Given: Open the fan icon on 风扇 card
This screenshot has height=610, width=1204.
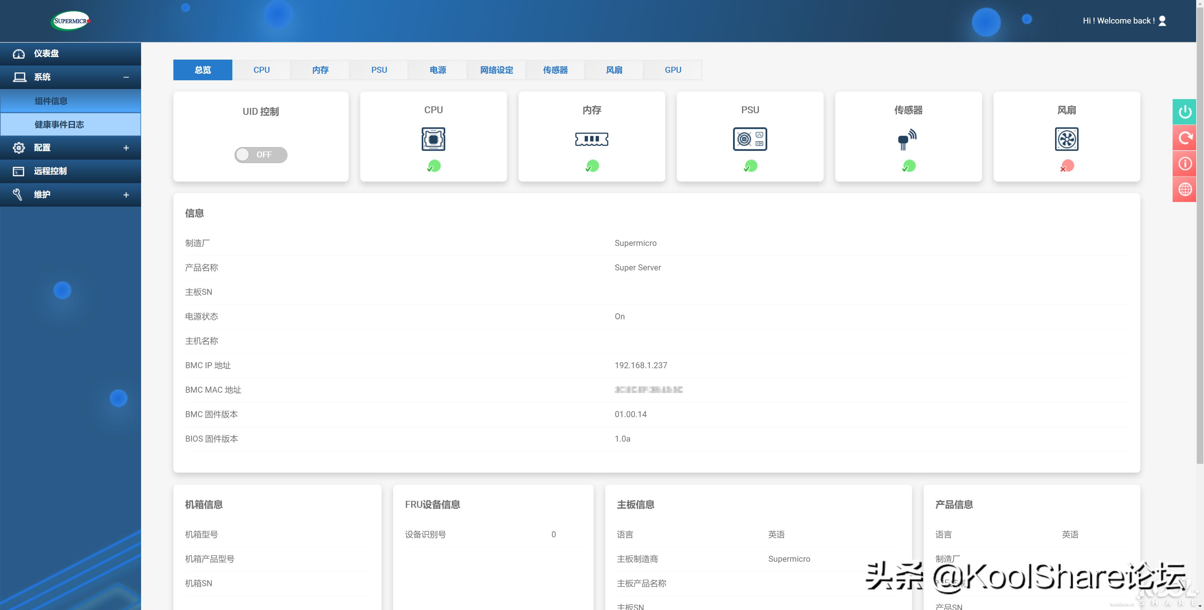Looking at the screenshot, I should click(x=1067, y=139).
